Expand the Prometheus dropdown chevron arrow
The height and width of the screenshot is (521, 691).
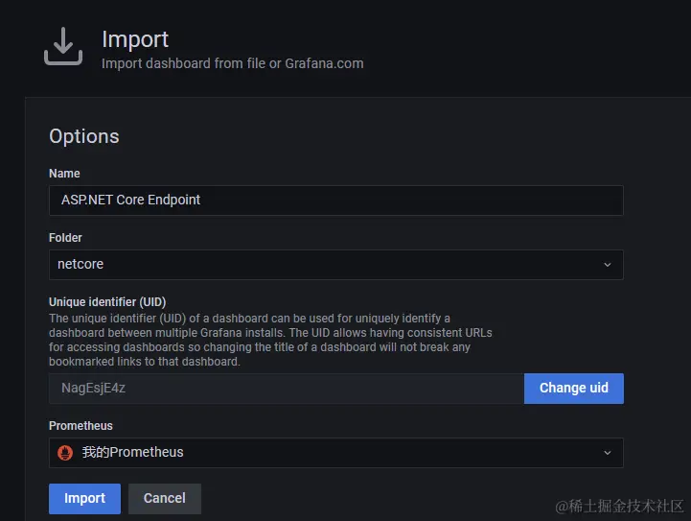(608, 453)
